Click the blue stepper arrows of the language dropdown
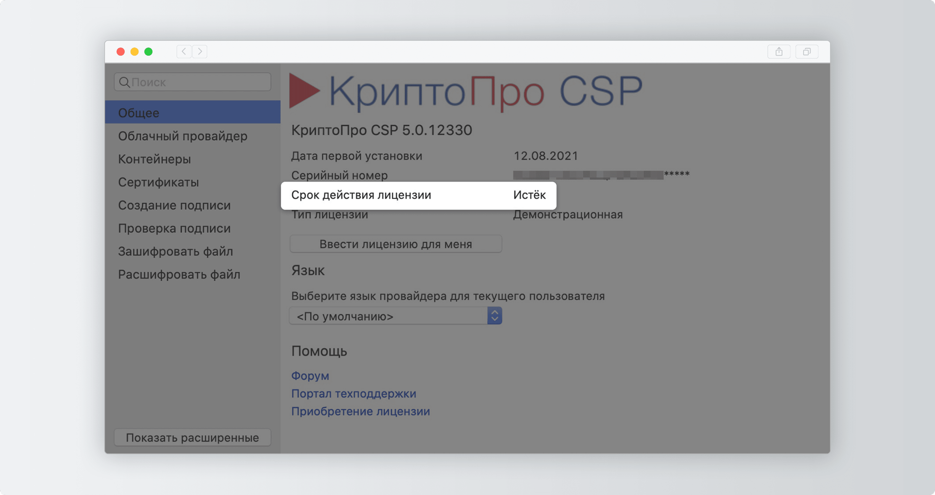 point(495,316)
